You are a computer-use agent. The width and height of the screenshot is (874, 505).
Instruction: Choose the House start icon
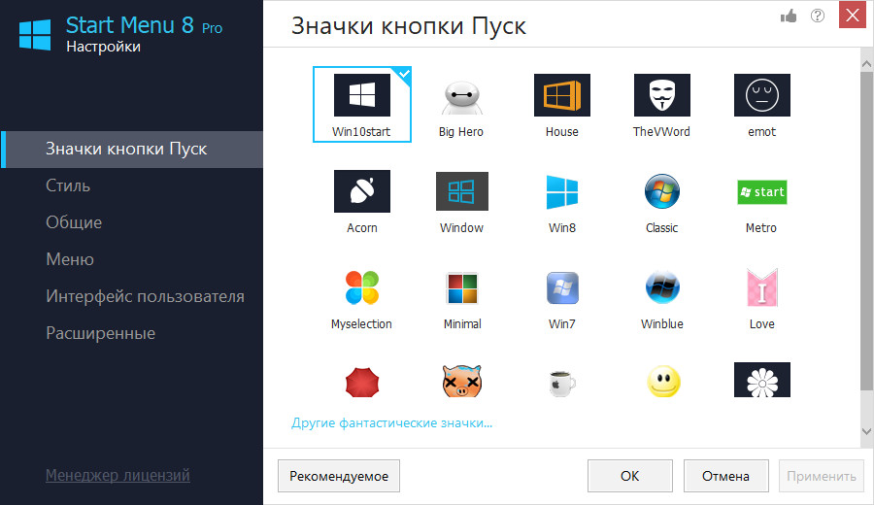click(561, 96)
